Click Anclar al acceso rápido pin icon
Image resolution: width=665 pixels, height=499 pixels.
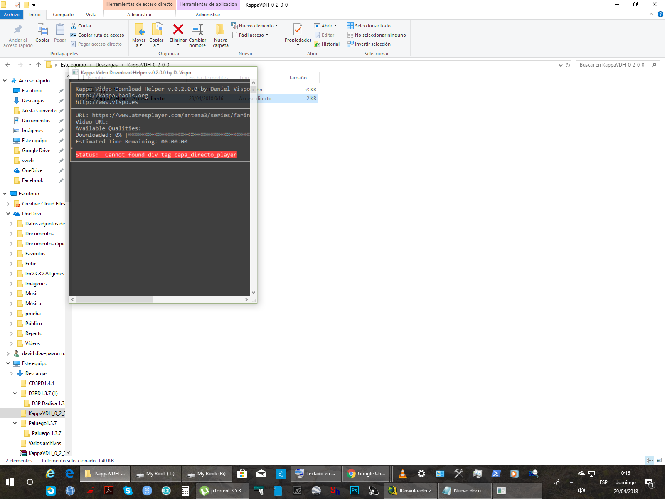coord(18,30)
